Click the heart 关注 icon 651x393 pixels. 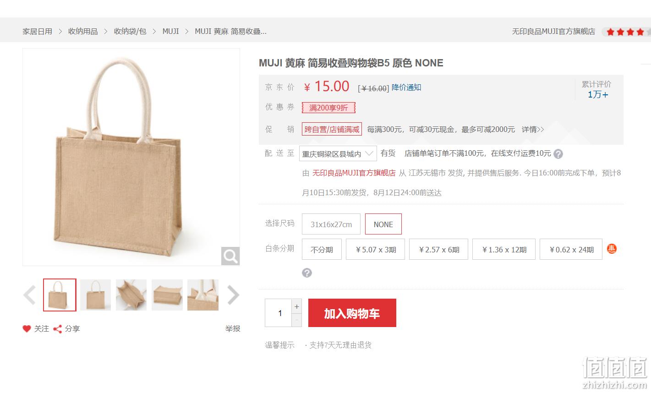(27, 329)
